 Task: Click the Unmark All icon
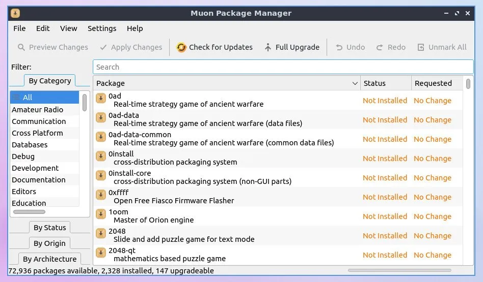[421, 47]
